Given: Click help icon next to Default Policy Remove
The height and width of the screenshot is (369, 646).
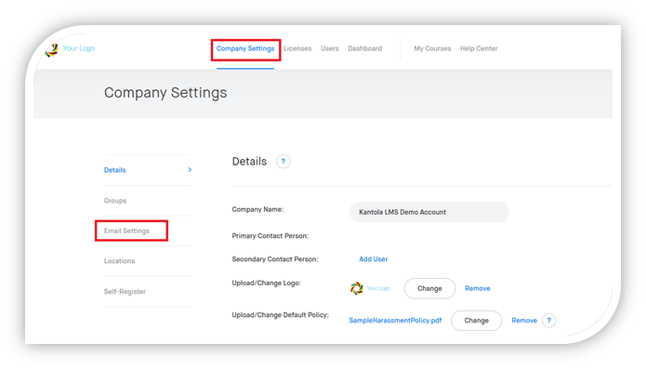Looking at the screenshot, I should pyautogui.click(x=548, y=321).
